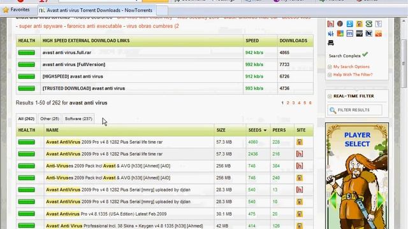Viewport: 408px width, 229px height.
Task: Click the [h] site icon for the 13-peer torrent
Action: pos(300,190)
